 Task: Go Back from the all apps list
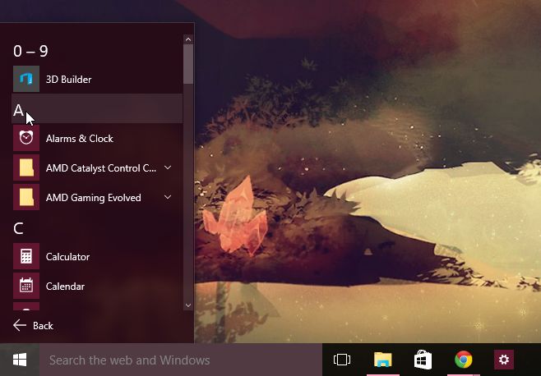click(34, 326)
